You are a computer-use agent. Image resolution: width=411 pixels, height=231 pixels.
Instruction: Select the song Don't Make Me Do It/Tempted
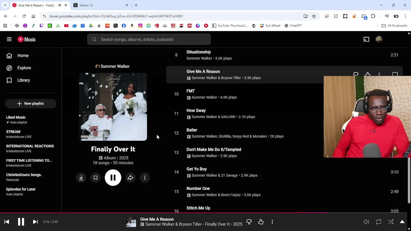click(x=214, y=150)
